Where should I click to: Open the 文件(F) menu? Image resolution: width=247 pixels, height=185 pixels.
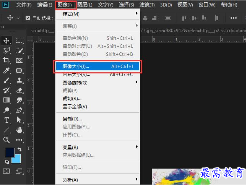pos(24,5)
